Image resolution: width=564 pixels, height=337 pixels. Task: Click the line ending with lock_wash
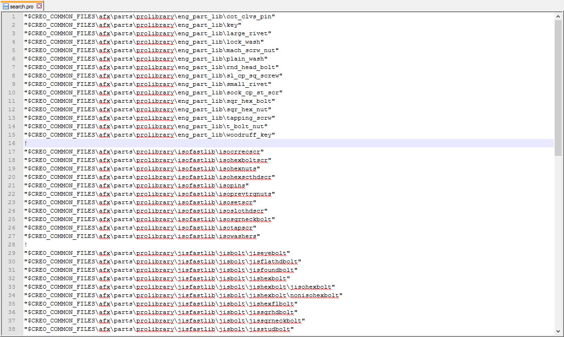[144, 42]
